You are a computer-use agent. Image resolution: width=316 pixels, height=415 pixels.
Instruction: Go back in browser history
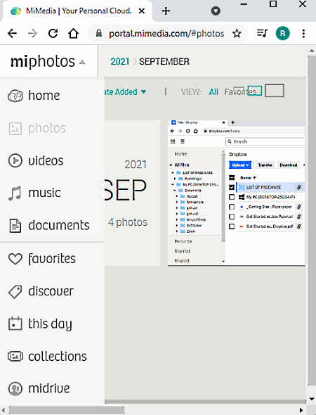pyautogui.click(x=12, y=33)
